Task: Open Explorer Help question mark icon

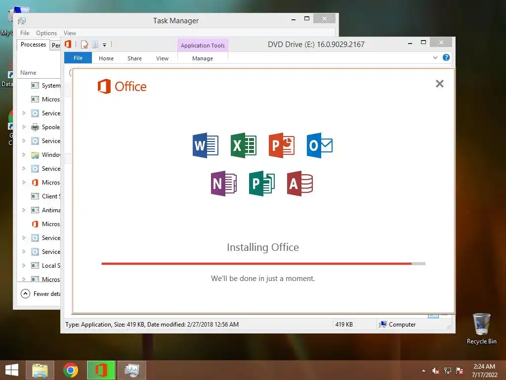Action: click(x=446, y=57)
